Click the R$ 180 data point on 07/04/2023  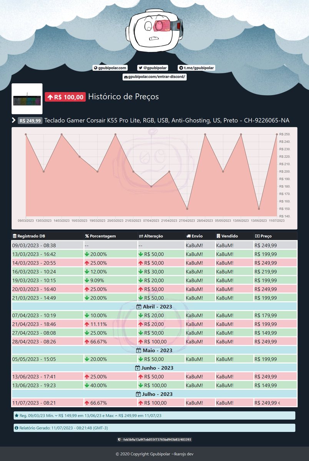coord(151,186)
